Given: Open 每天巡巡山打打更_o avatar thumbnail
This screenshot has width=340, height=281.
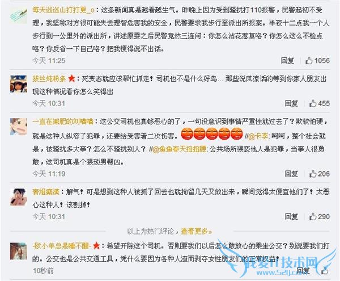Looking at the screenshot, I should pyautogui.click(x=19, y=15).
